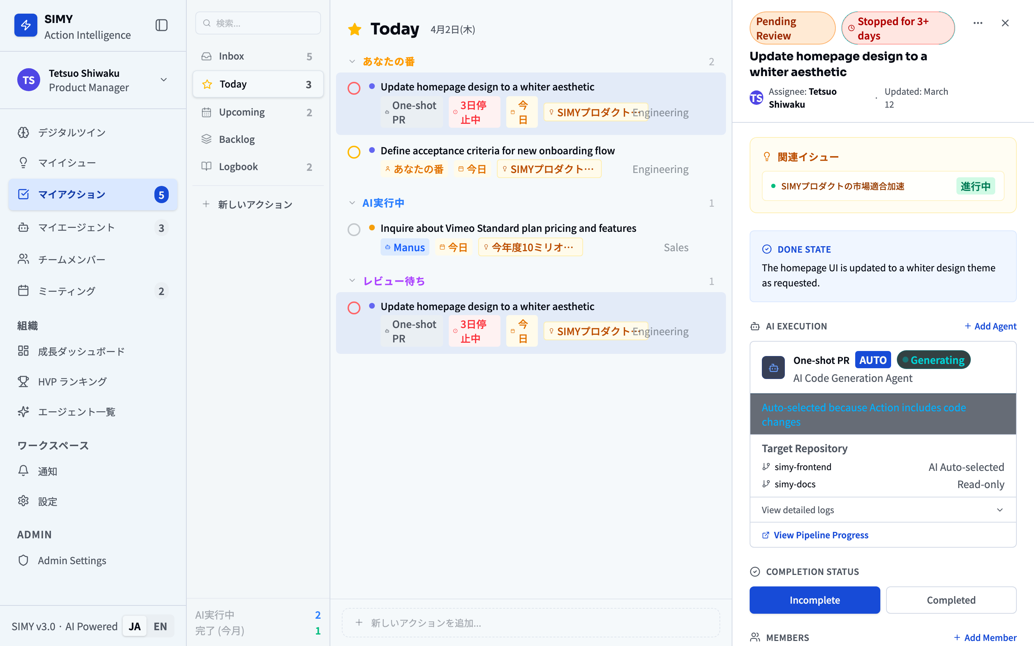Screen dimensions: 1034x646
Task: Mark the Inquire about Vimeo action complete
Action: click(x=354, y=229)
